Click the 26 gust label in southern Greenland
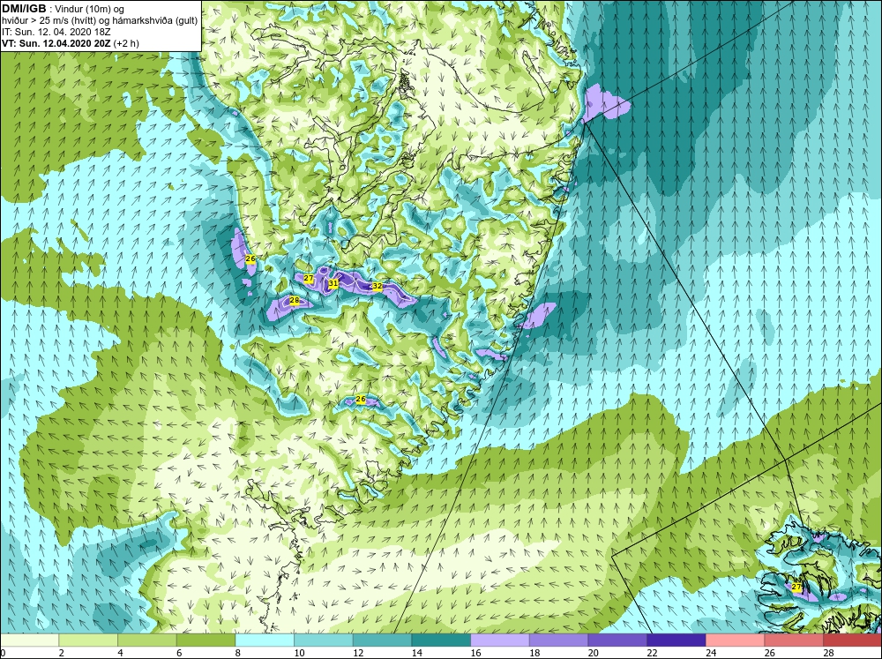Image resolution: width=882 pixels, height=659 pixels. 361,399
